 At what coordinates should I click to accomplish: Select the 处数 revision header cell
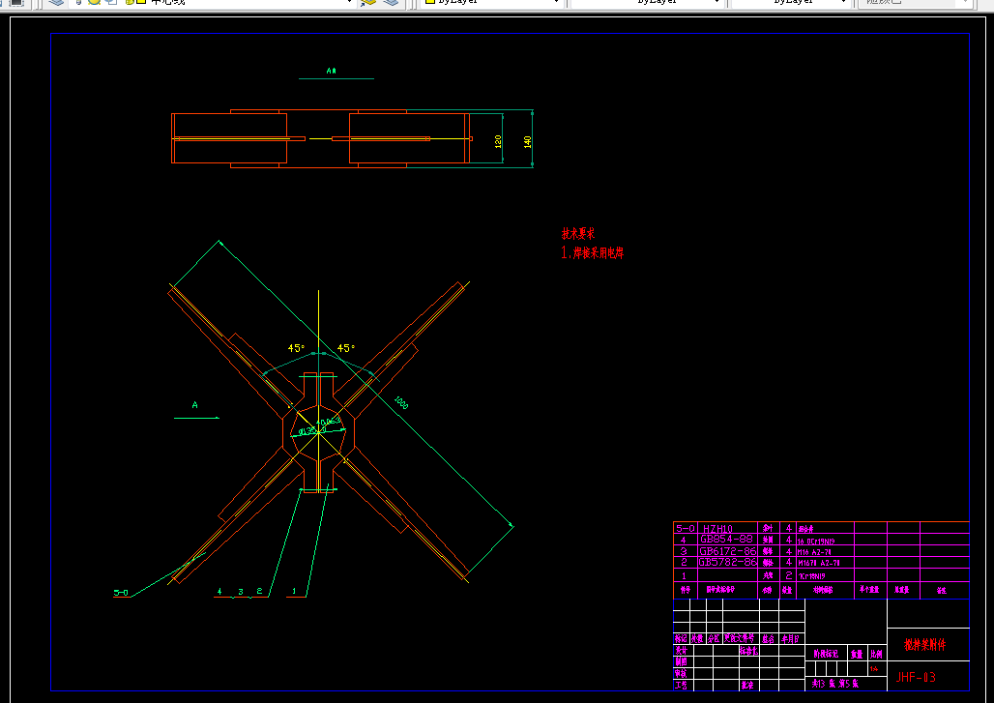697,638
